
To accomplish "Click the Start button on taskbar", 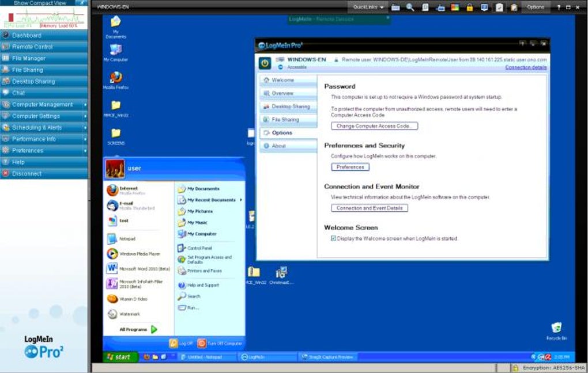I will click(120, 357).
